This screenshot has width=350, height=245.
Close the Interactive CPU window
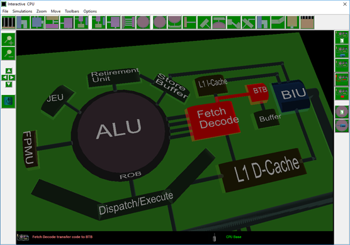click(344, 4)
